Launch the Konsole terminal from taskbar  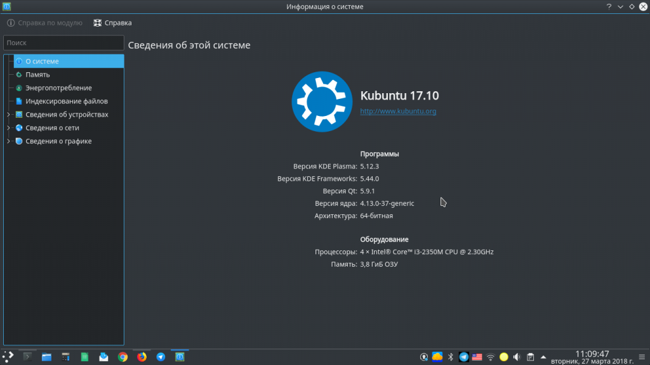click(27, 357)
